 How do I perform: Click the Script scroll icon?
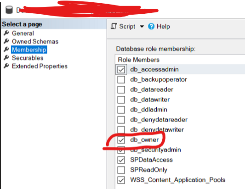pos(114,26)
